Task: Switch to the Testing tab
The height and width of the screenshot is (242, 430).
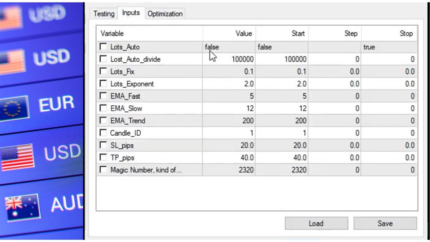Action: [104, 14]
